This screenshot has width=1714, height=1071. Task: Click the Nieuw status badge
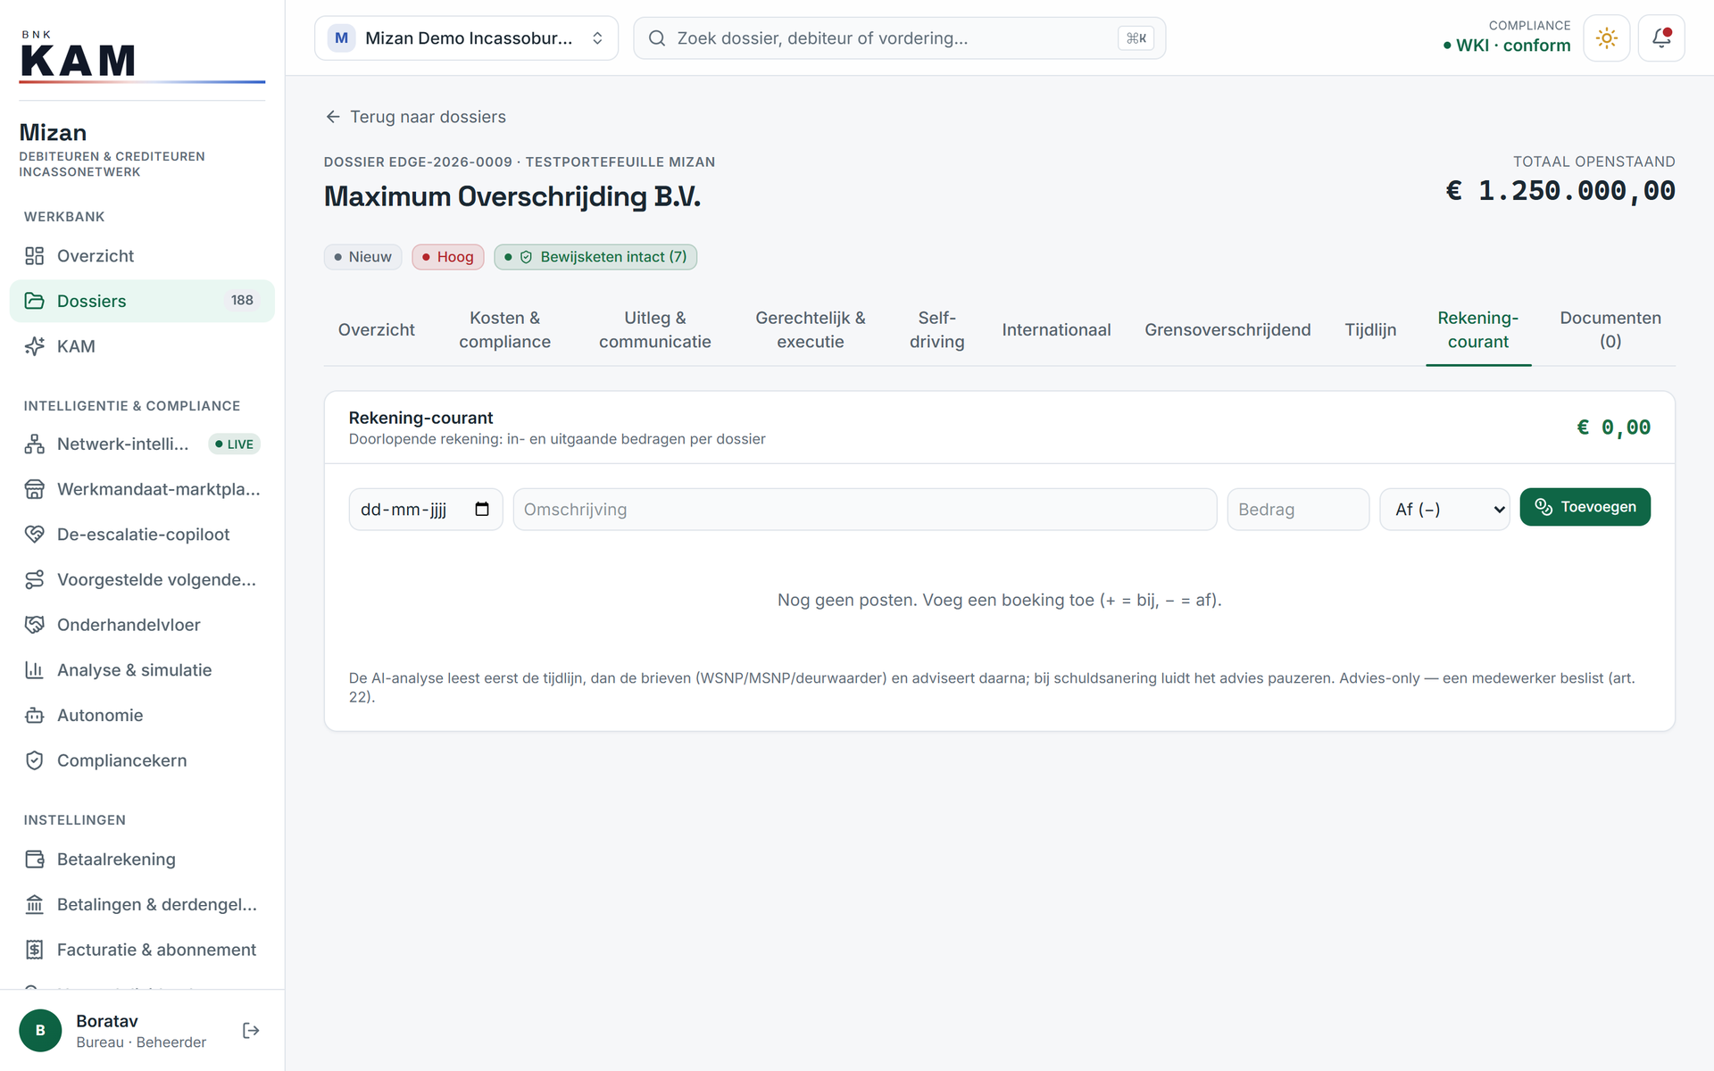362,257
